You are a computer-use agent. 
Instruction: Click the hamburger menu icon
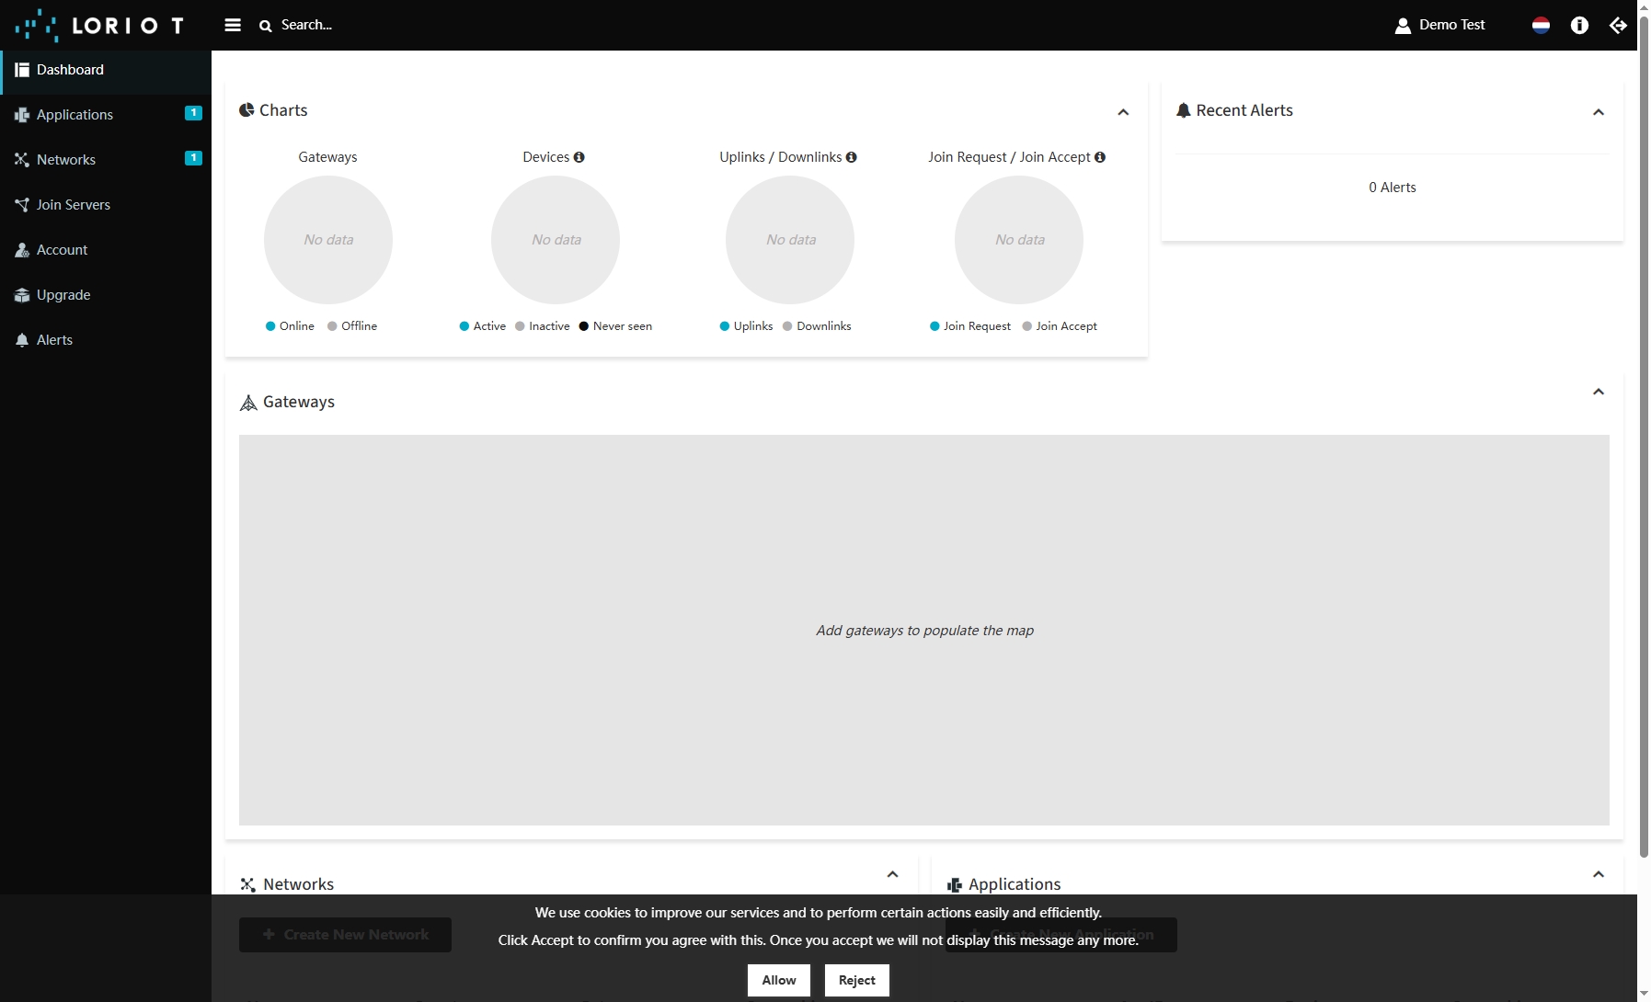point(233,25)
